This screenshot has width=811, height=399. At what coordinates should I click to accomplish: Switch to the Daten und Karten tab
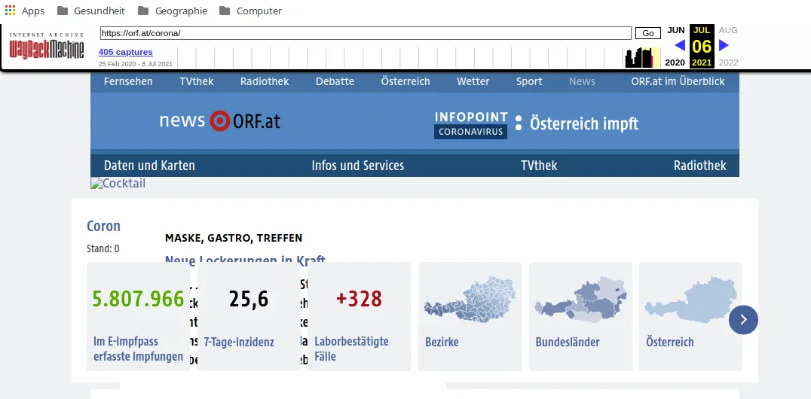point(149,166)
